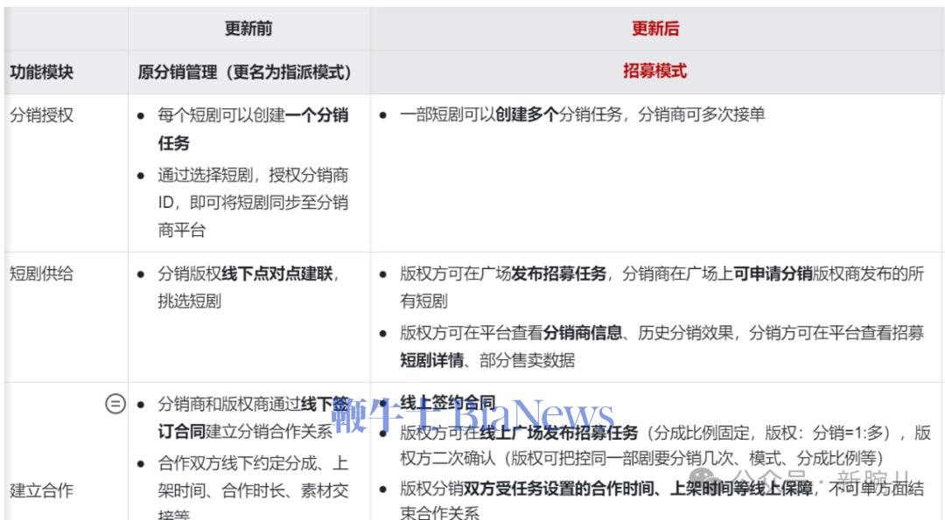Click bullet 版权分销双方受任务设置的合作时间
Image resolution: width=945 pixels, height=520 pixels.
(x=661, y=500)
